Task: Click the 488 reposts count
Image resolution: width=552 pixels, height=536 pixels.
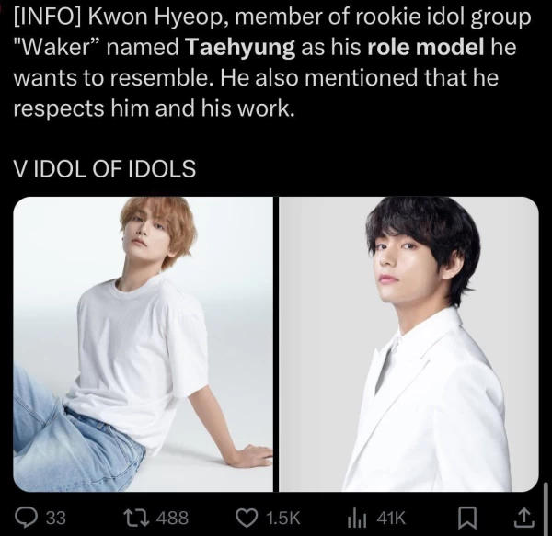Action: [x=172, y=518]
